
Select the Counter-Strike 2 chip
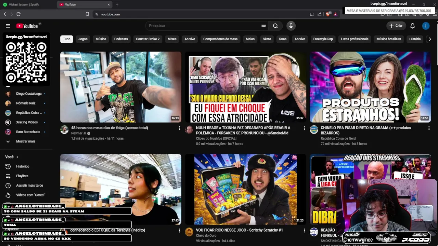pyautogui.click(x=148, y=39)
